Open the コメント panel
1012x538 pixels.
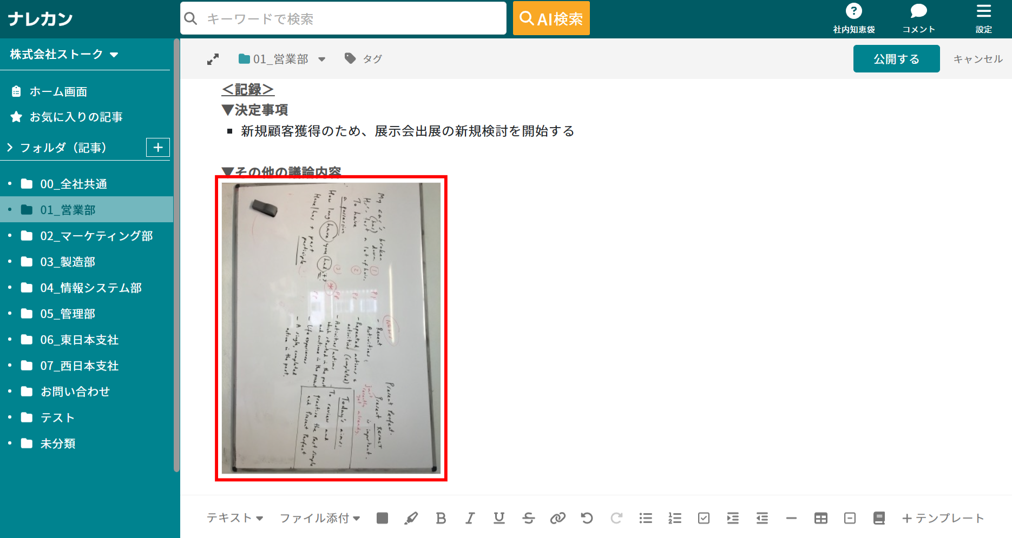pos(918,18)
